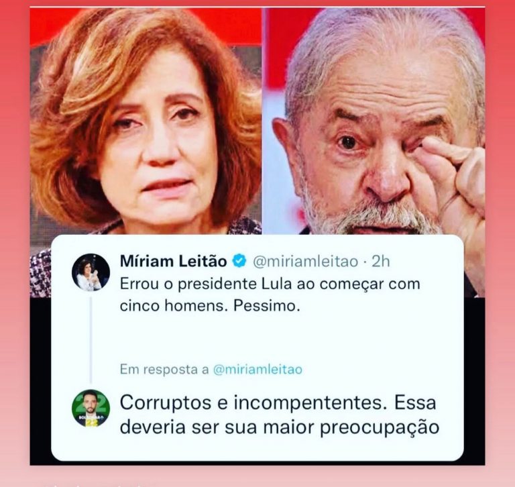Open Míriam Leitão's profile avatar

pos(91,272)
